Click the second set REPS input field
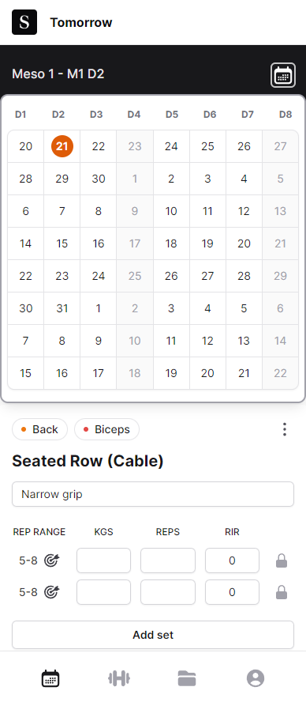The image size is (306, 702). tap(168, 592)
